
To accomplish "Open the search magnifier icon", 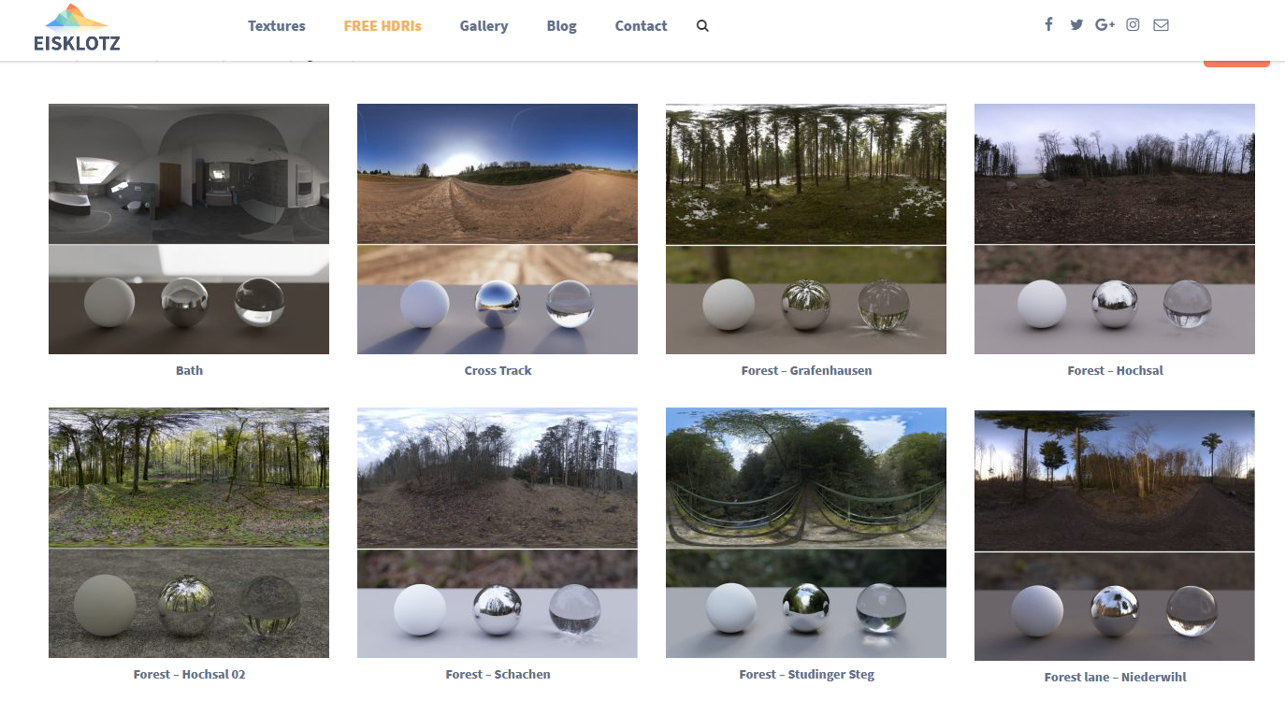I will pyautogui.click(x=702, y=26).
